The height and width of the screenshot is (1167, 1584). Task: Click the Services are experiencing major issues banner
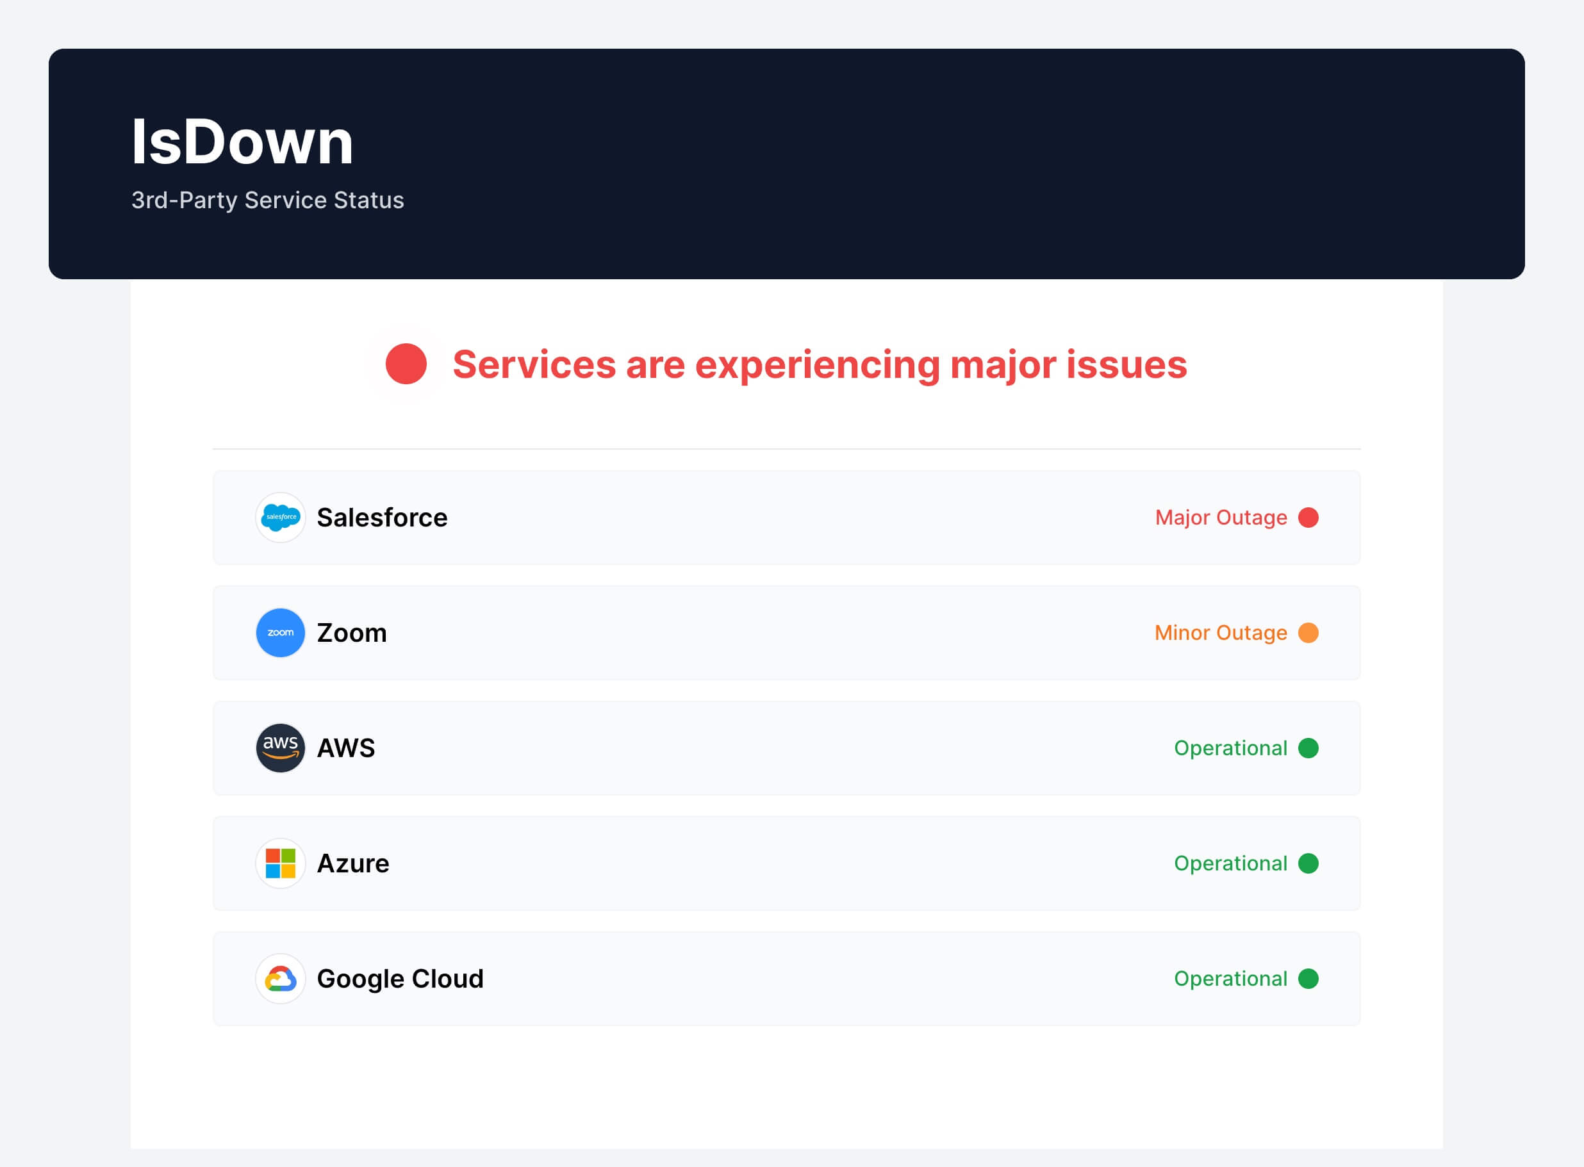click(820, 364)
